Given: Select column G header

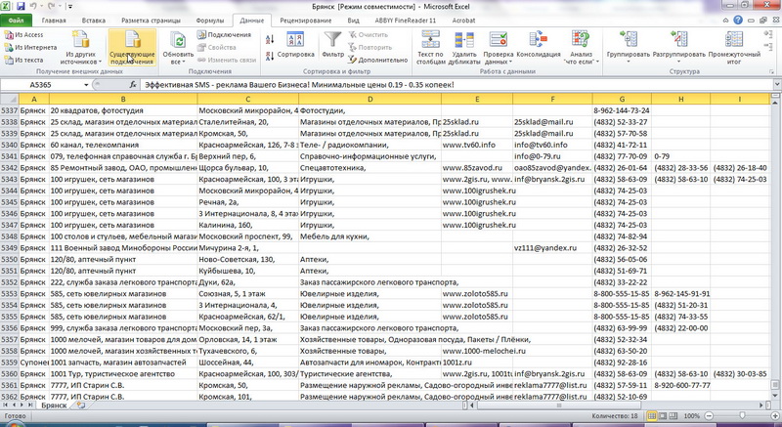Looking at the screenshot, I should click(622, 99).
